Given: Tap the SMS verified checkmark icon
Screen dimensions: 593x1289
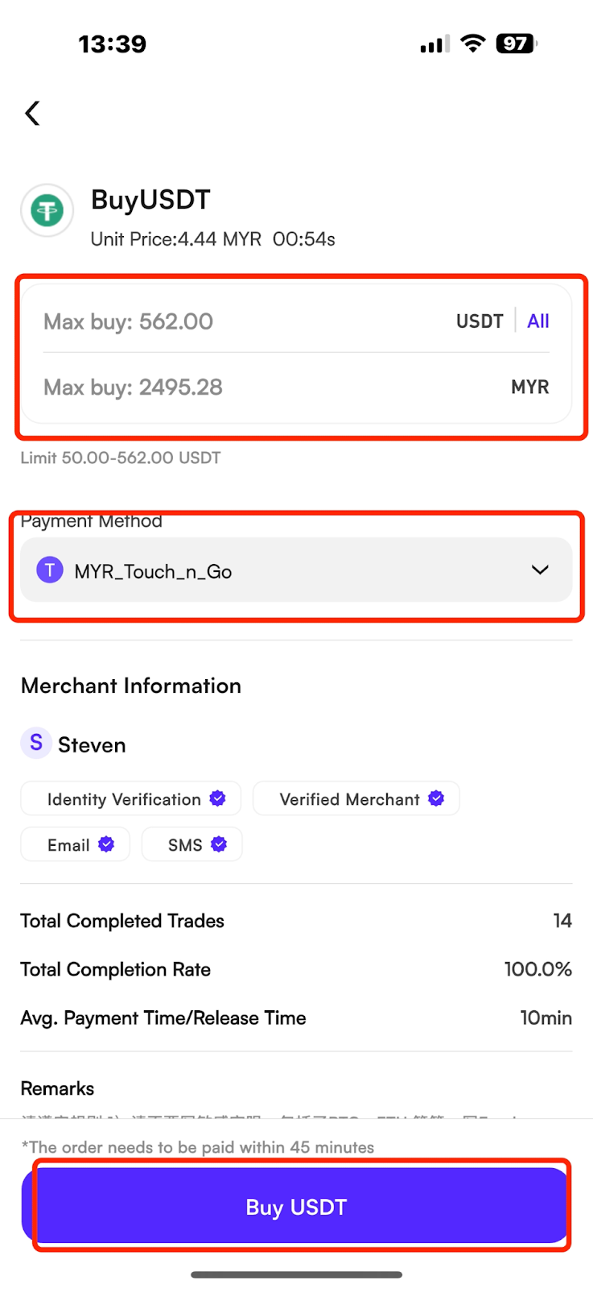Looking at the screenshot, I should (219, 844).
